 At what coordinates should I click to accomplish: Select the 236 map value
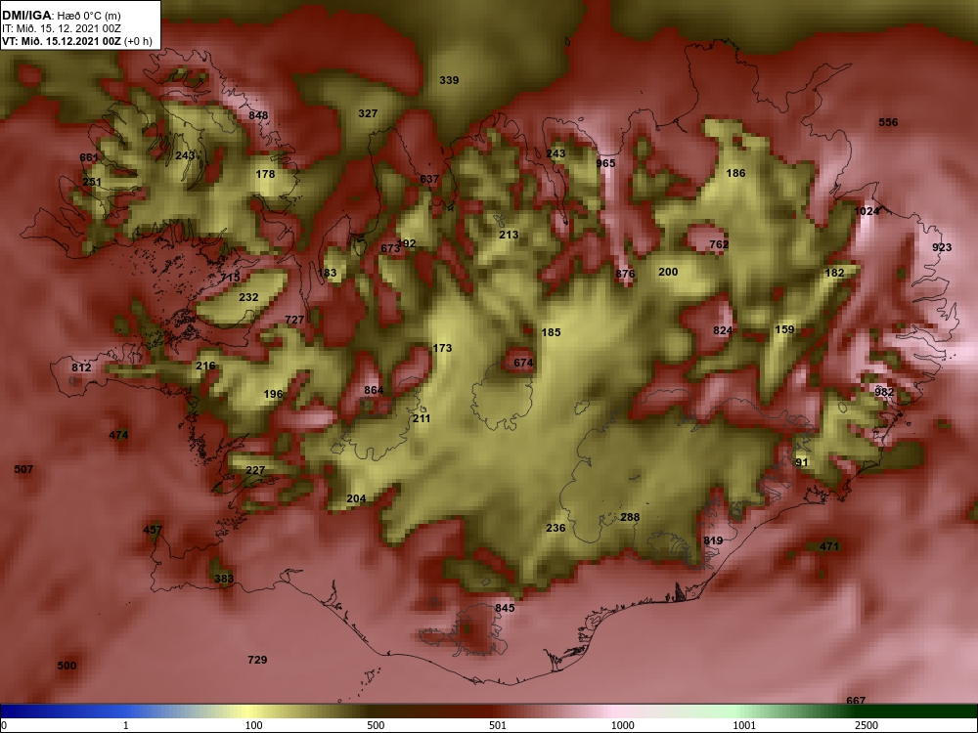(x=556, y=528)
